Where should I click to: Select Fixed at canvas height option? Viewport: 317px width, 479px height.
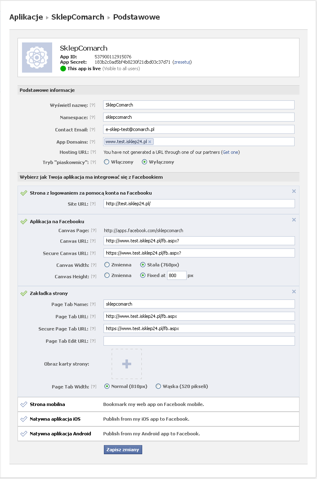tap(143, 275)
